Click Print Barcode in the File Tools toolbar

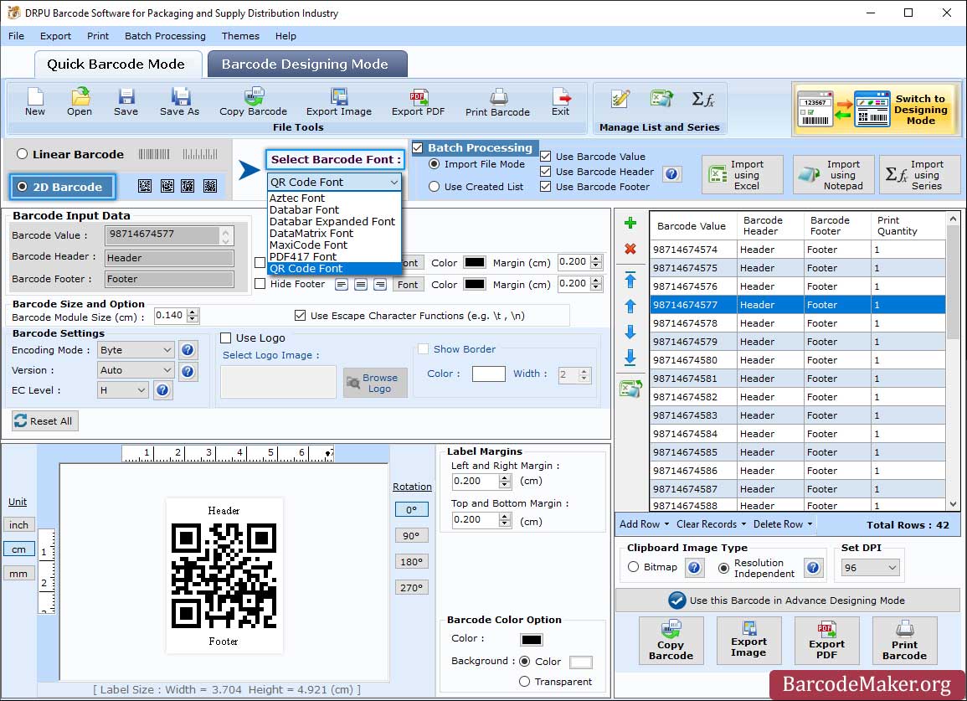click(497, 102)
